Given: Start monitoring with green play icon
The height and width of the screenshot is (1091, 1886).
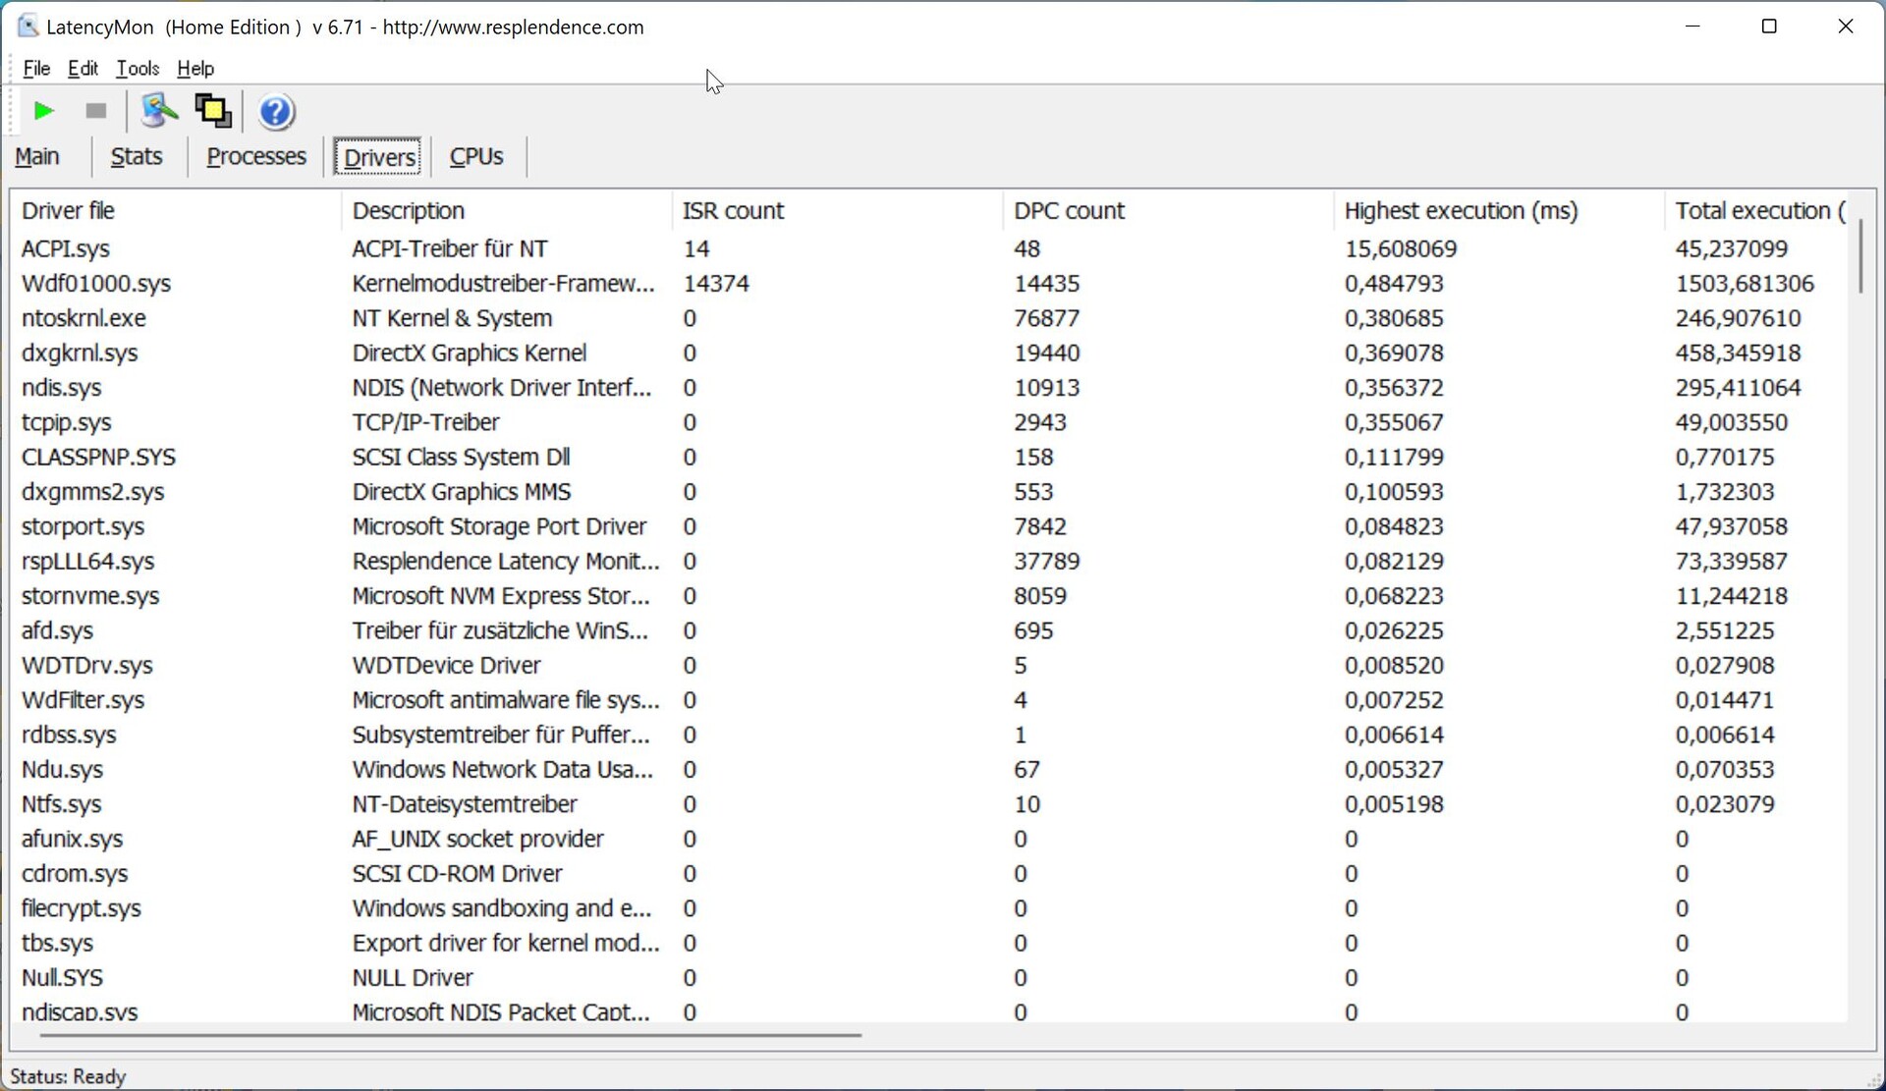Looking at the screenshot, I should coord(43,111).
